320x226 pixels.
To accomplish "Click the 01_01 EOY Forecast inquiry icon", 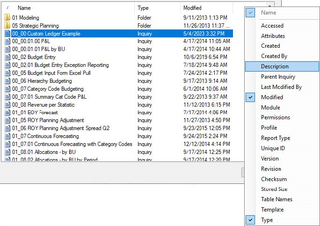I will pos(7,112).
